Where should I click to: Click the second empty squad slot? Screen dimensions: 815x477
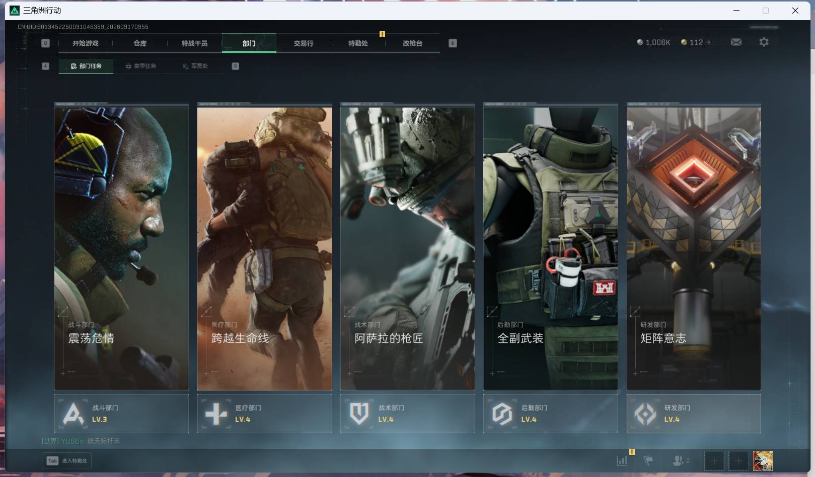coord(738,460)
